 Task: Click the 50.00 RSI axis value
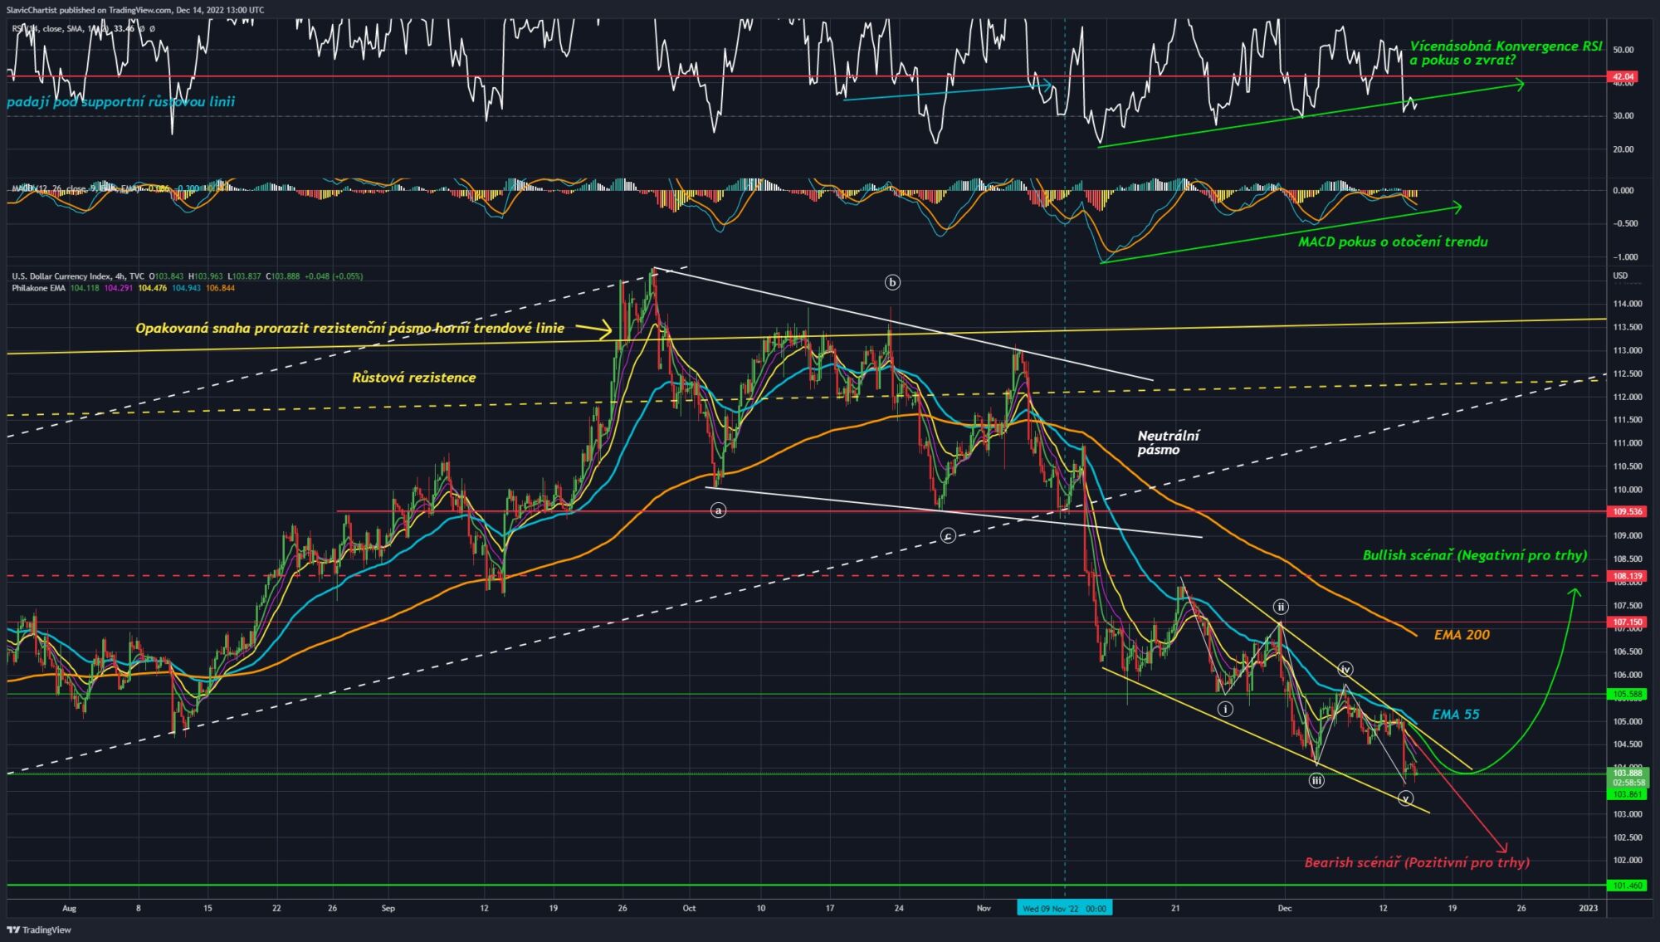tap(1623, 50)
